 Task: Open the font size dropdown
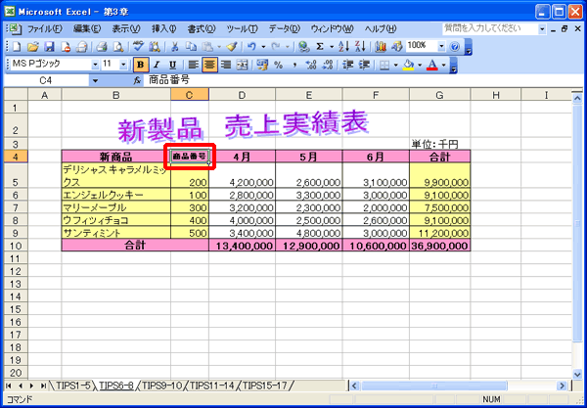pos(123,65)
